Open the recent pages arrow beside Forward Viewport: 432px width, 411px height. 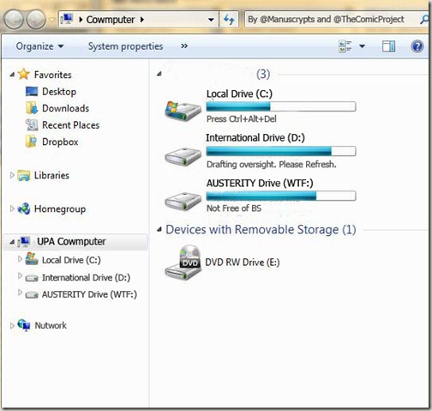(51, 20)
